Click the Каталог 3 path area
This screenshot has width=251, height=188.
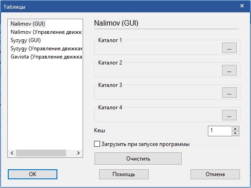click(158, 93)
